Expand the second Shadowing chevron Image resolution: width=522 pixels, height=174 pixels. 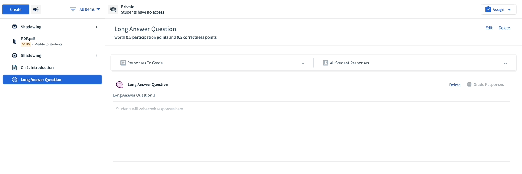[x=96, y=55]
